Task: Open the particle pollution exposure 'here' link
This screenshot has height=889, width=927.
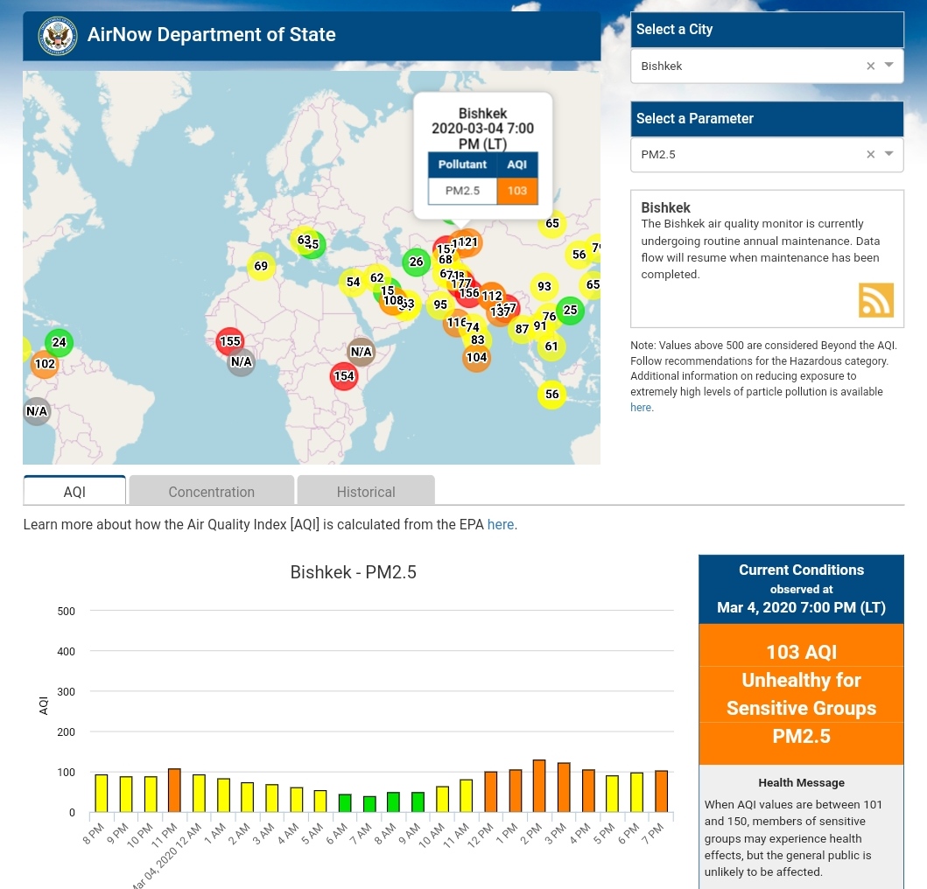Action: point(641,408)
